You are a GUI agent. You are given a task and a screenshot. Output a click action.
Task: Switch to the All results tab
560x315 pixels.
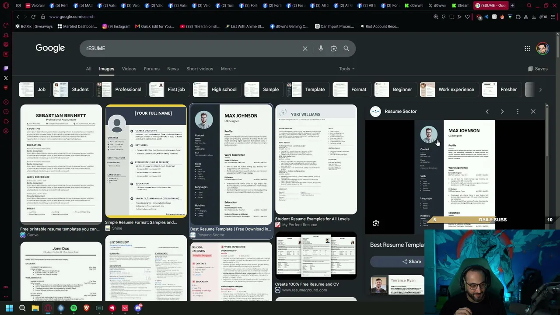click(88, 69)
